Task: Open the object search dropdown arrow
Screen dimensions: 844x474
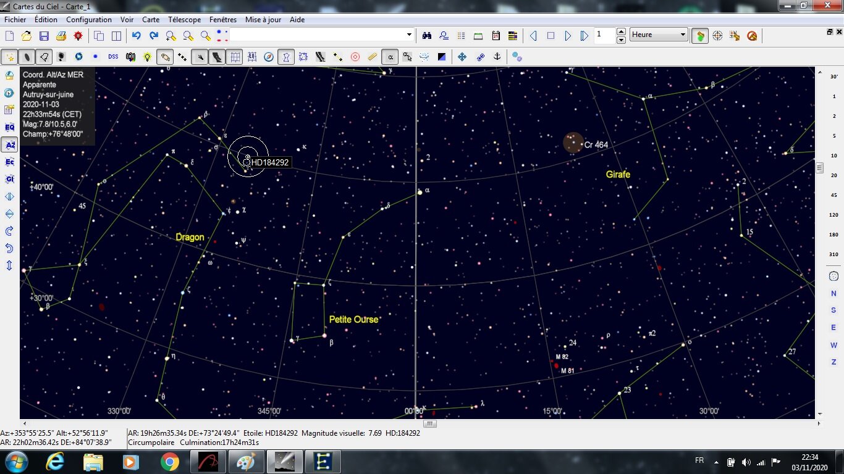Action: [x=409, y=35]
